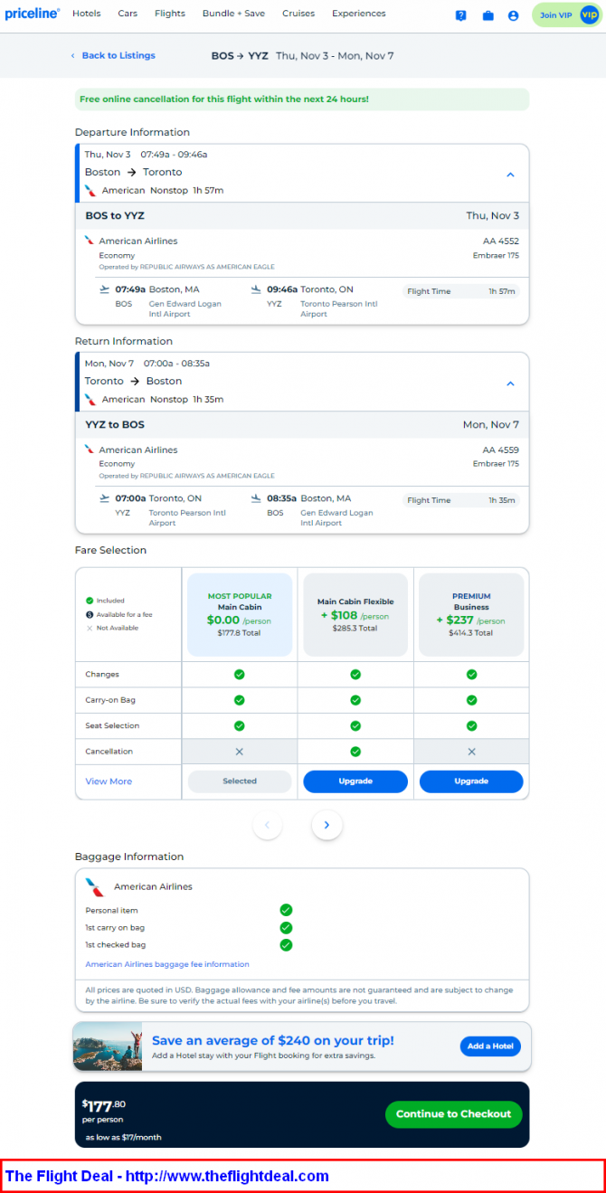Viewport: 606px width, 1193px height.
Task: Click the landing plane icon at 09:46a Toronto
Action: 256,289
